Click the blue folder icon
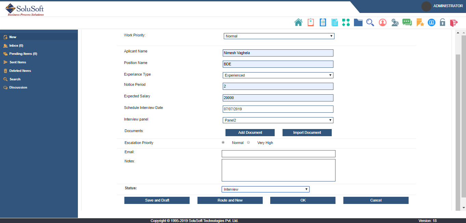Viewport: 466px width, 223px height. click(x=358, y=22)
